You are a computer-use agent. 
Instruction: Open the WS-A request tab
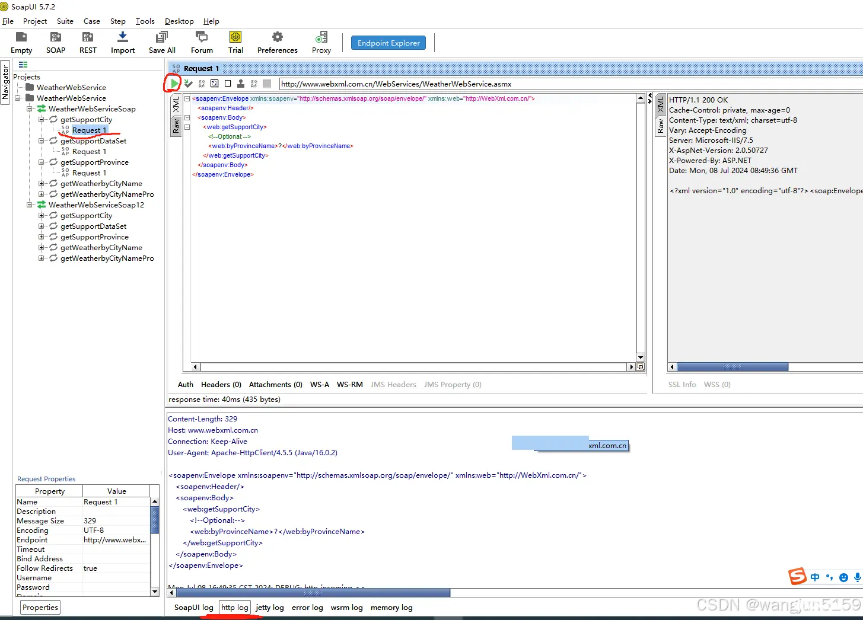[x=320, y=384]
